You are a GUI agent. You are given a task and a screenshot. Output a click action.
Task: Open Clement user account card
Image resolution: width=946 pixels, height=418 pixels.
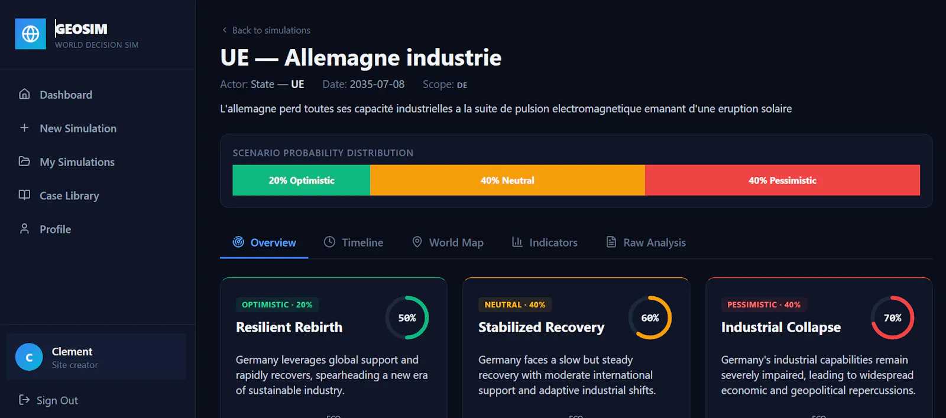click(x=96, y=357)
